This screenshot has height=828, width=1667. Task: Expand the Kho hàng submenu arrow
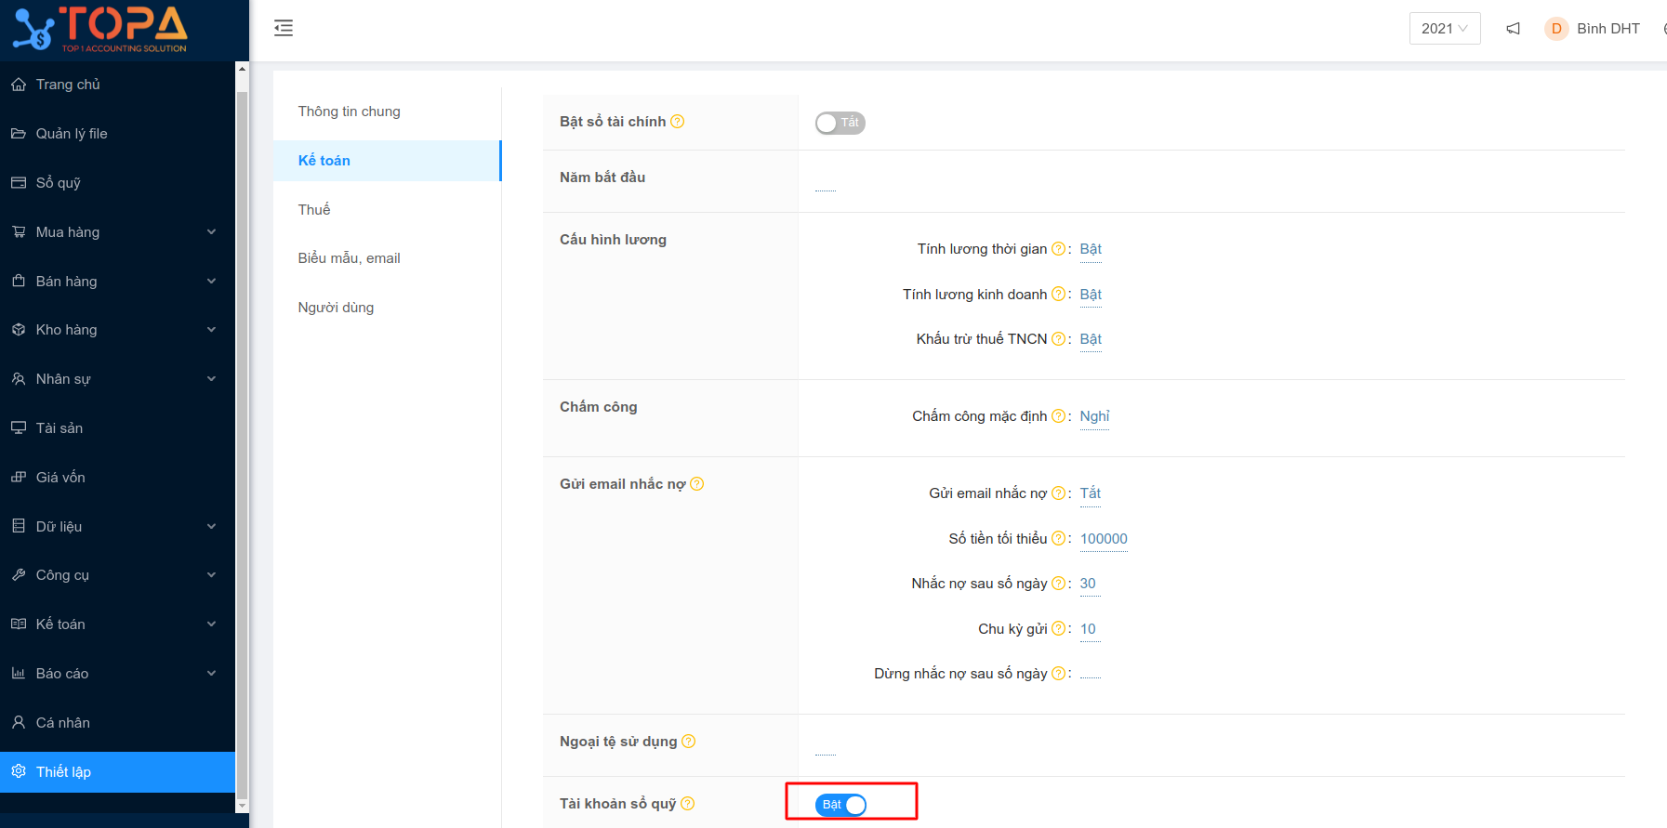pyautogui.click(x=212, y=330)
